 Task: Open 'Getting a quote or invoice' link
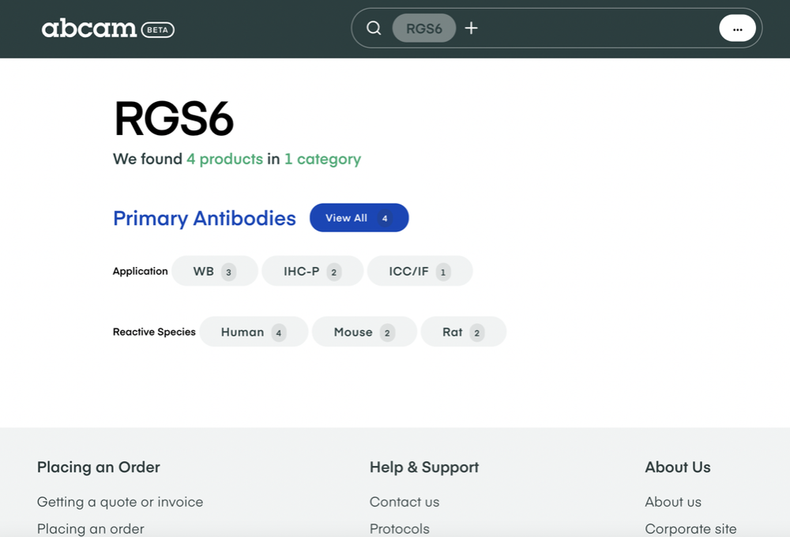(120, 501)
